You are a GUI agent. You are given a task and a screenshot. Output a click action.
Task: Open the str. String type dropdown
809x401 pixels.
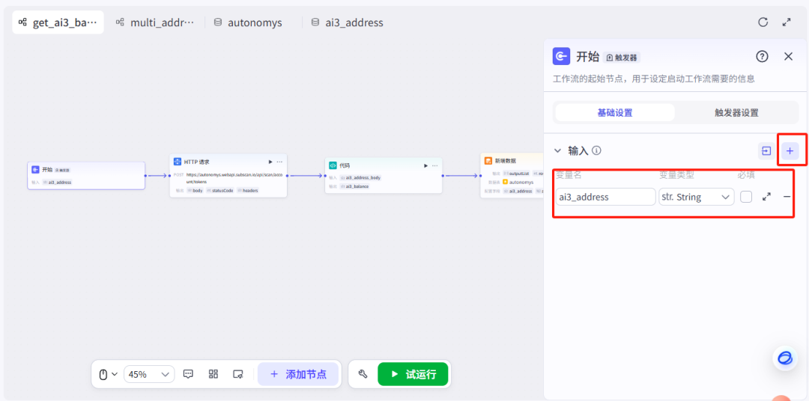(696, 197)
